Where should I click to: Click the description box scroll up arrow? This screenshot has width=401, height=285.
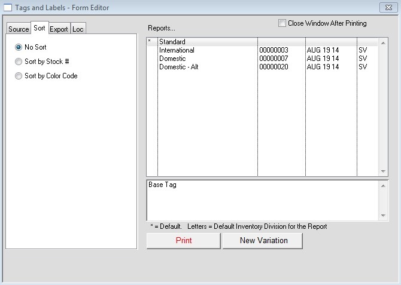(x=383, y=186)
